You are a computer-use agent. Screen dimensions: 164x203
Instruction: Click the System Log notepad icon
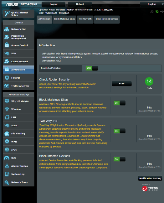[7, 174]
